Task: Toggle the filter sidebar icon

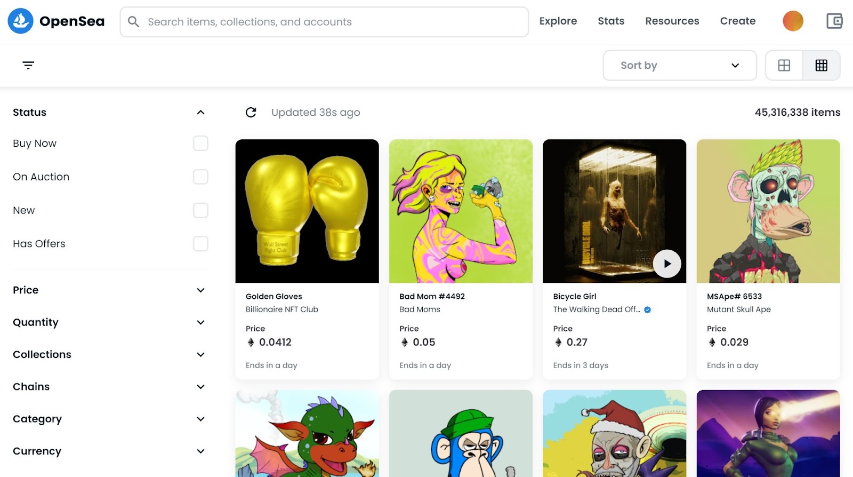Action: tap(28, 65)
